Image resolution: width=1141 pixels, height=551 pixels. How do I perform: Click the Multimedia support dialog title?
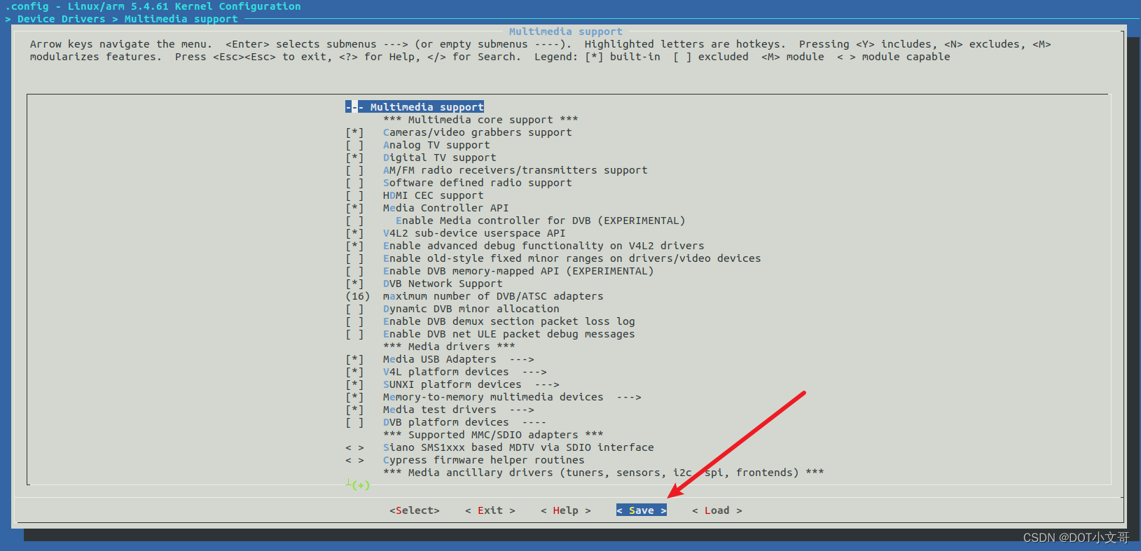tap(566, 32)
